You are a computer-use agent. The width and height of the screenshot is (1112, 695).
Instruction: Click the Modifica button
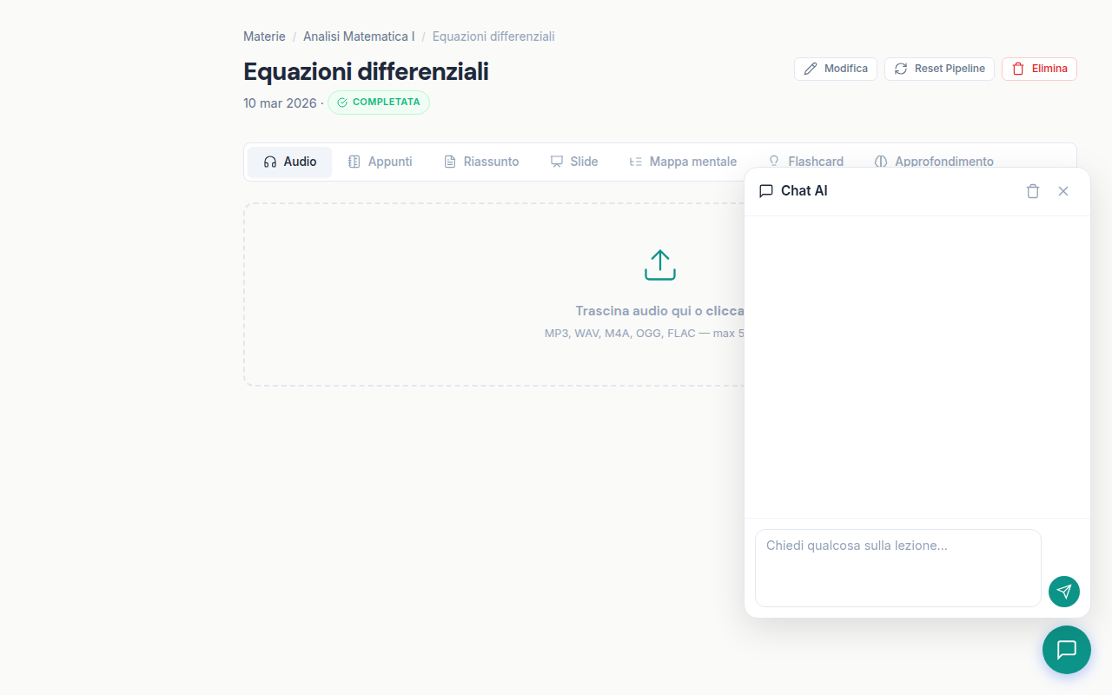point(835,69)
